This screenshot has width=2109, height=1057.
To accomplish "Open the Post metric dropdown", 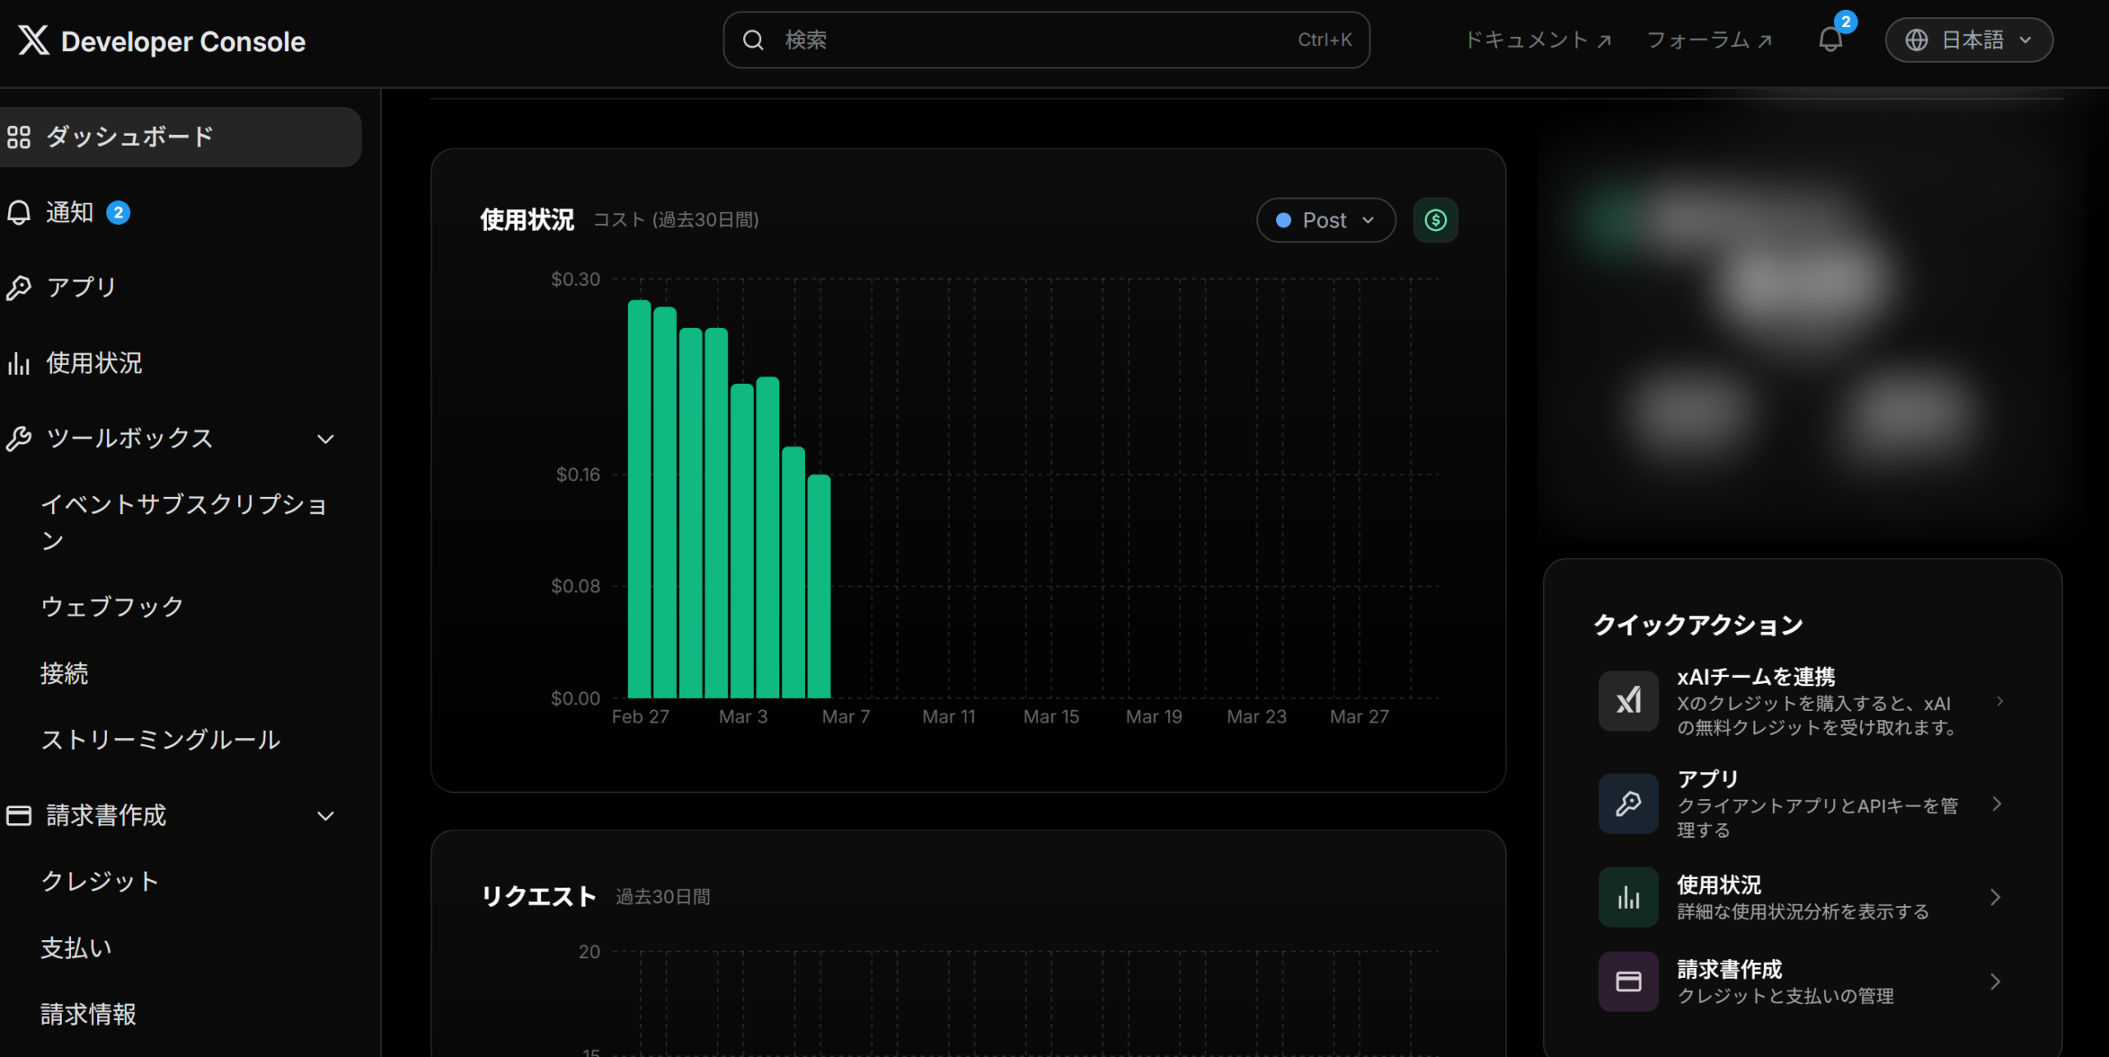I will pyautogui.click(x=1325, y=220).
